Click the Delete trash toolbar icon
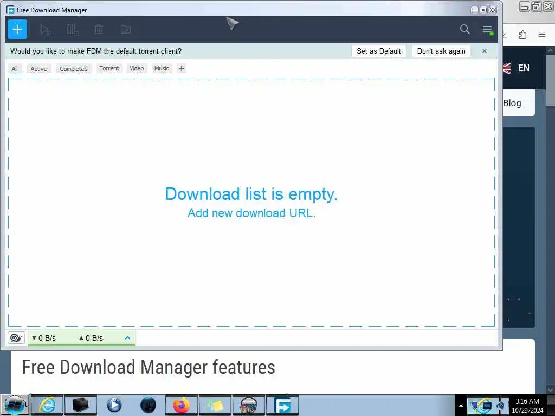Screen dimensions: 555x416 point(99,30)
